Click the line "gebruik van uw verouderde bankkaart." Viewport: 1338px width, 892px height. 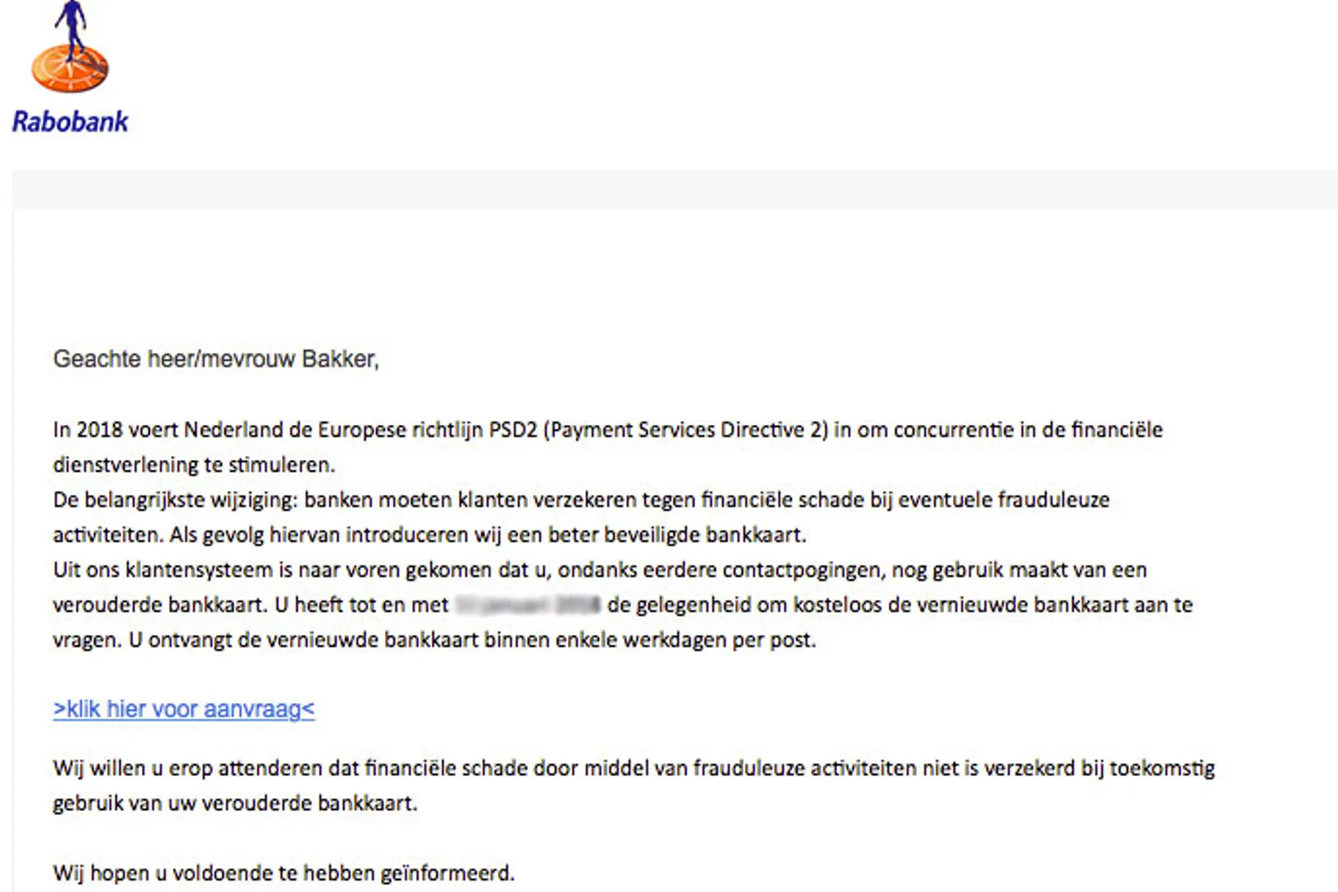point(235,803)
